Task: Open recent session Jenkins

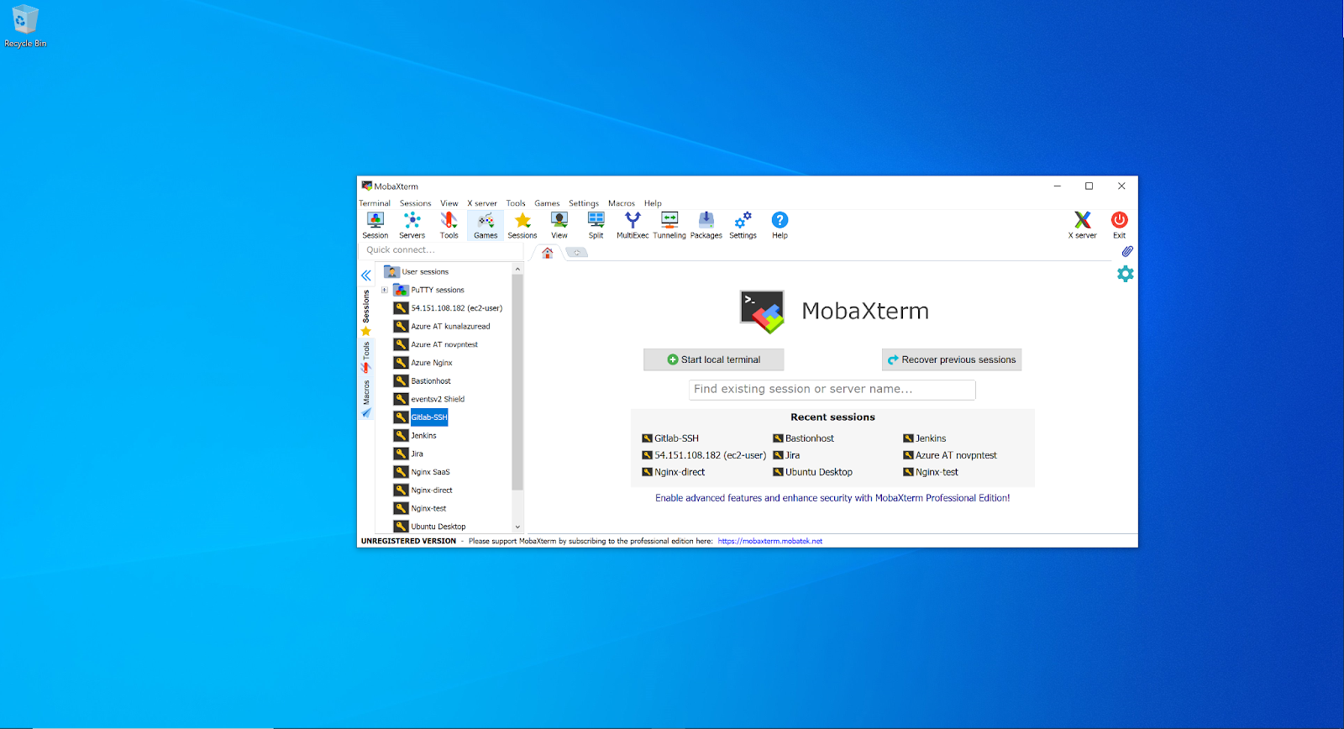Action: (x=925, y=438)
